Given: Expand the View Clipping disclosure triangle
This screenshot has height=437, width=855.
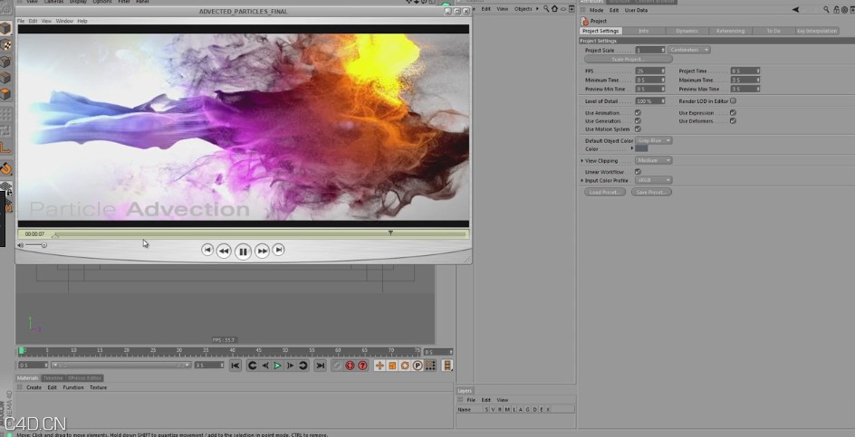Looking at the screenshot, I should 582,160.
